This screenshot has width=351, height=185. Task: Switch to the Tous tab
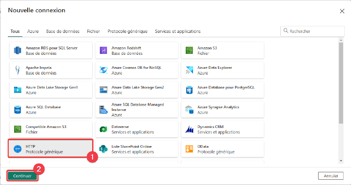[x=15, y=31]
